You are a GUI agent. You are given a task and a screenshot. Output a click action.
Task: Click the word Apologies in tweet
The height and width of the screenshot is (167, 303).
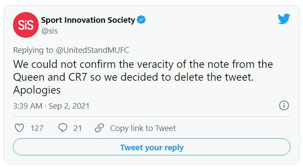coord(37,90)
